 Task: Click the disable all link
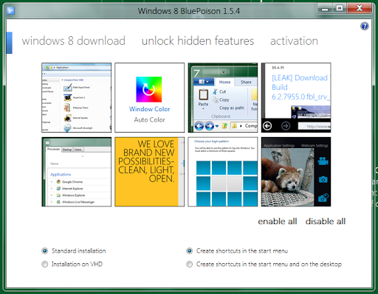point(326,221)
